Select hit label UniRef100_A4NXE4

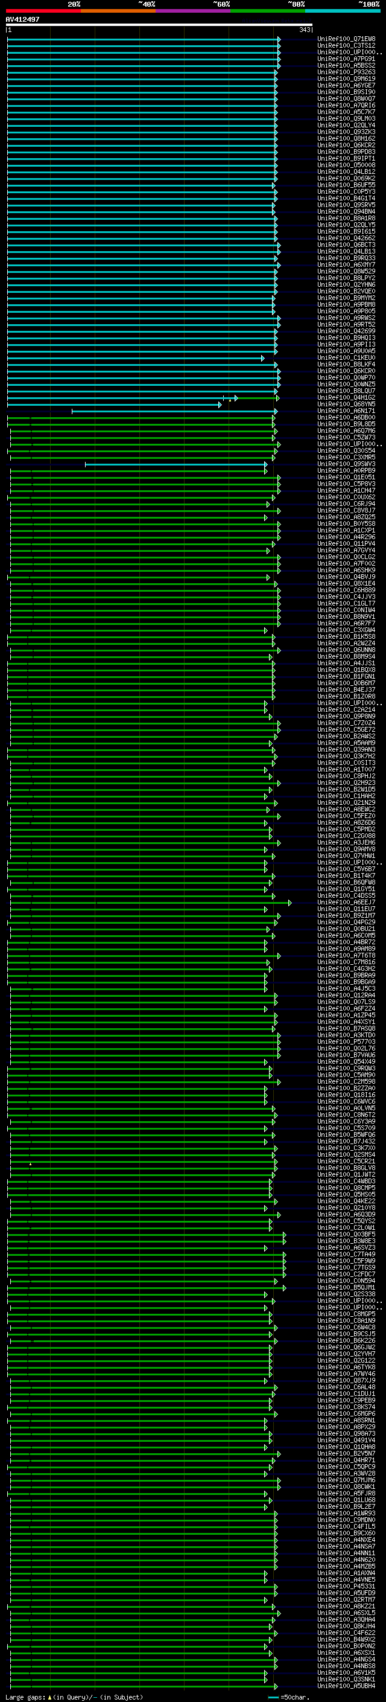[346, 1540]
